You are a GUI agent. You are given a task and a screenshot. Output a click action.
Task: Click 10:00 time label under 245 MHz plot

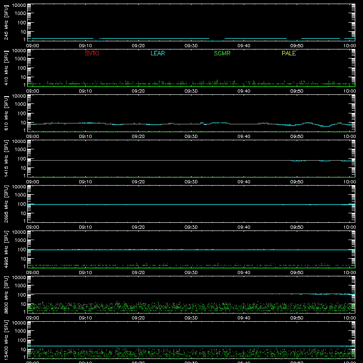tap(349, 46)
